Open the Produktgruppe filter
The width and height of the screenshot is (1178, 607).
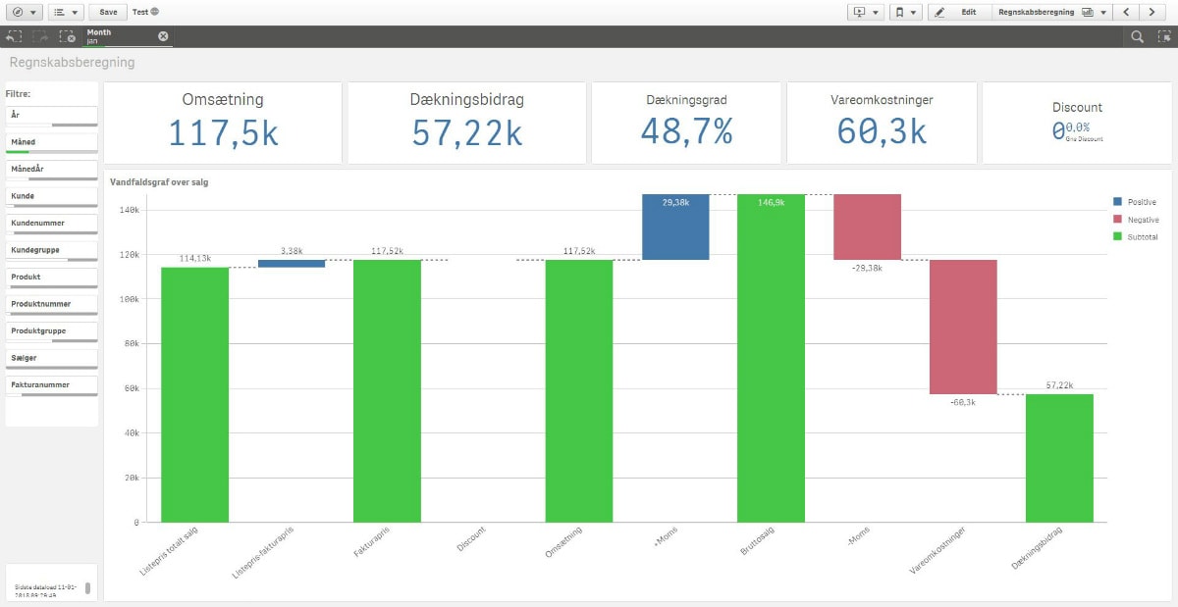(52, 332)
